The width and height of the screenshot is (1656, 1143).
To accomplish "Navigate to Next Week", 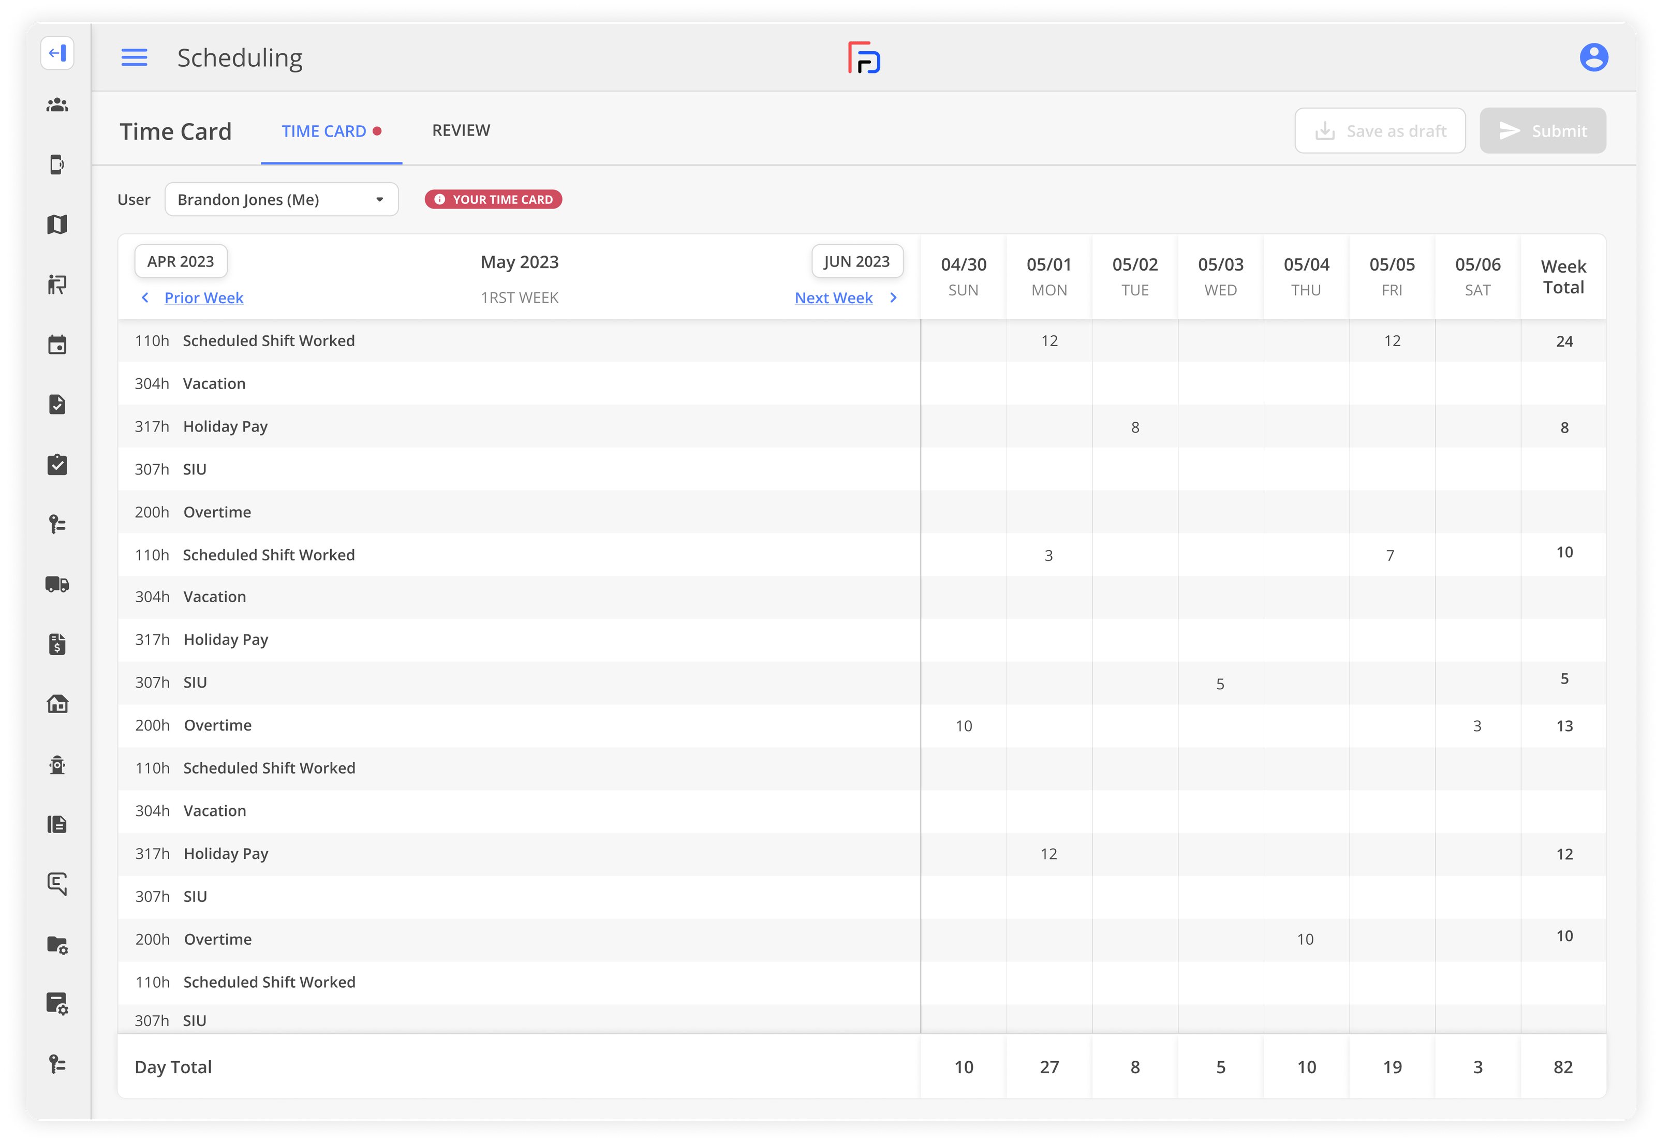I will (x=833, y=297).
